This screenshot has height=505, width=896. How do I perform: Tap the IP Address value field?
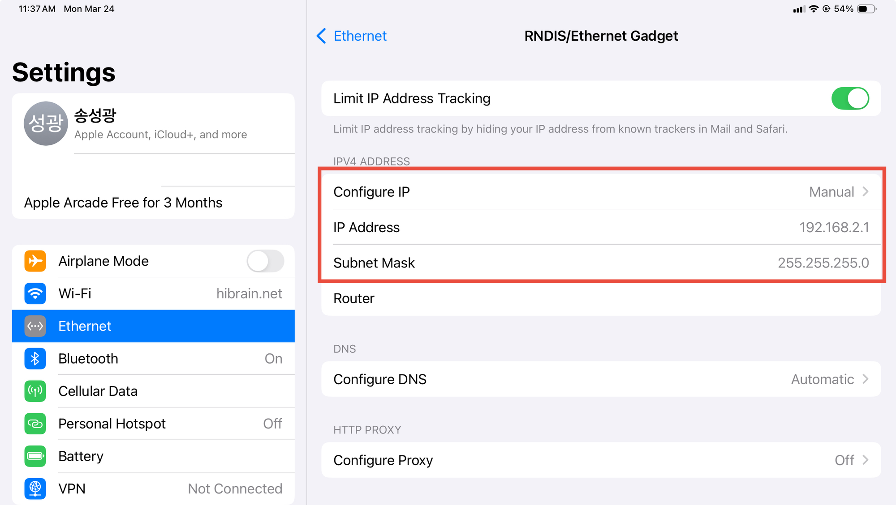click(x=833, y=227)
